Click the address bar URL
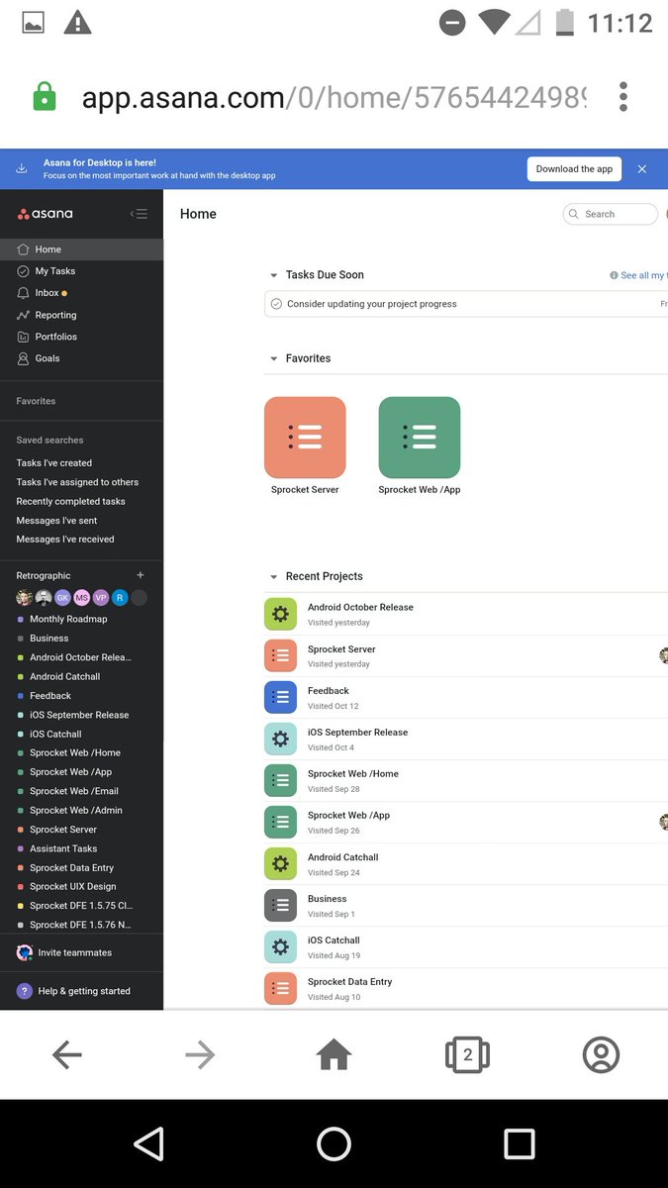The width and height of the screenshot is (668, 1188). [334, 98]
